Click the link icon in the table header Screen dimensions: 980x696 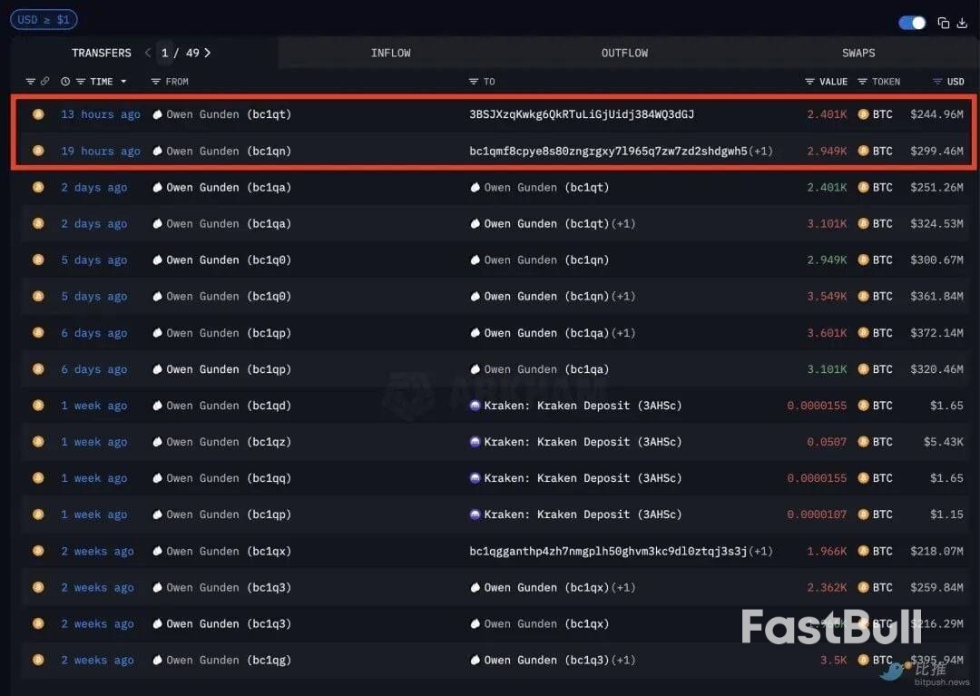(x=44, y=82)
